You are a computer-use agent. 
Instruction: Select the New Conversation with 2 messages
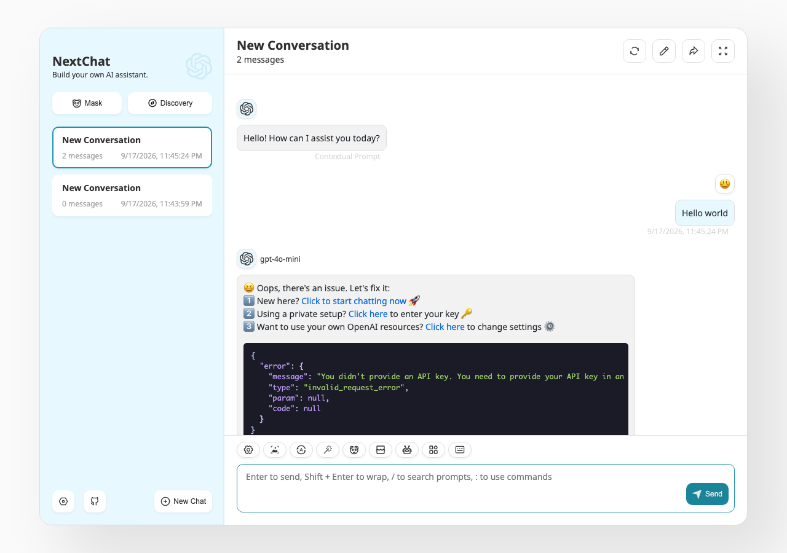(132, 147)
